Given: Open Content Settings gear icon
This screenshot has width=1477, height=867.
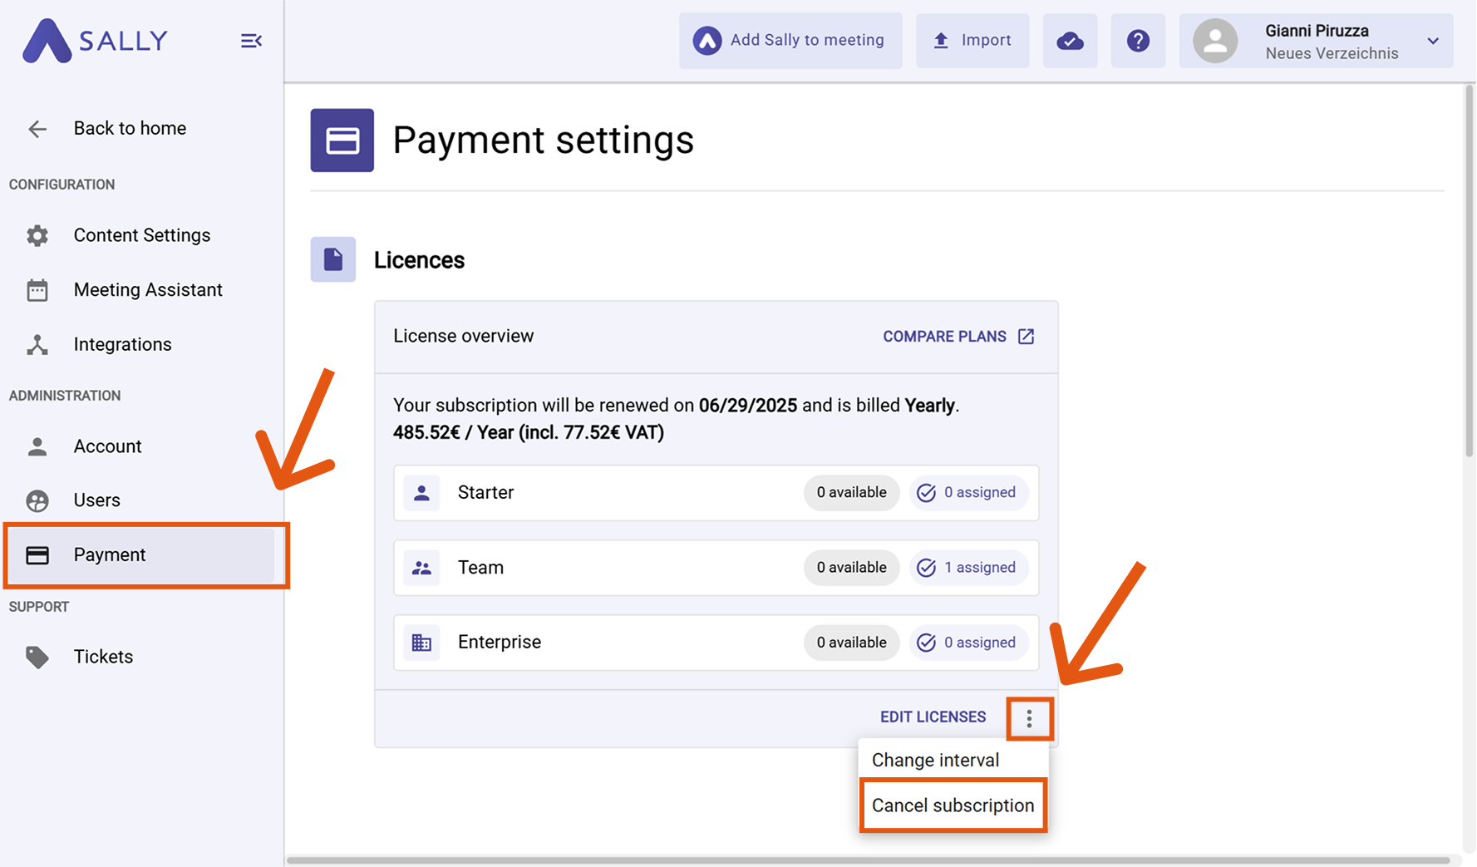Looking at the screenshot, I should pyautogui.click(x=37, y=235).
